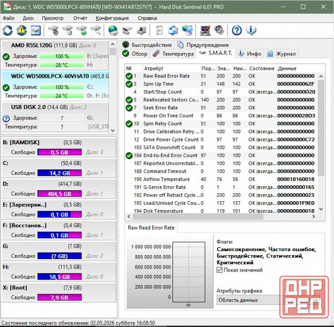Open the Отчёт menu

80,18
